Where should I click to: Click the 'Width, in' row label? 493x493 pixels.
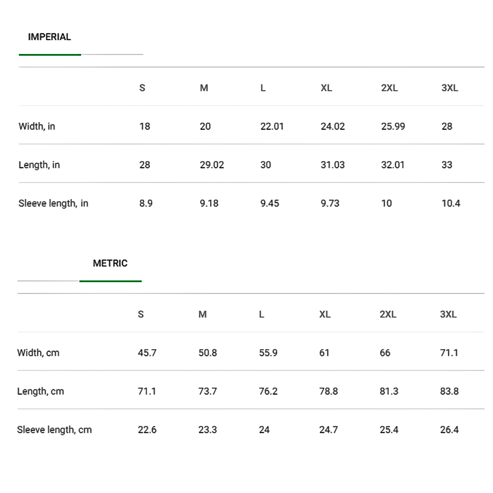[x=37, y=126]
